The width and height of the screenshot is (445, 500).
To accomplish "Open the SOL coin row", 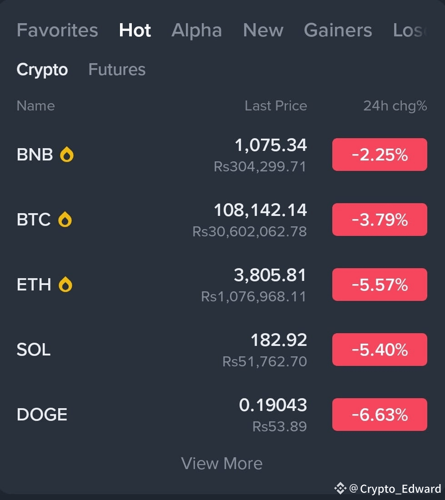I will (222, 350).
